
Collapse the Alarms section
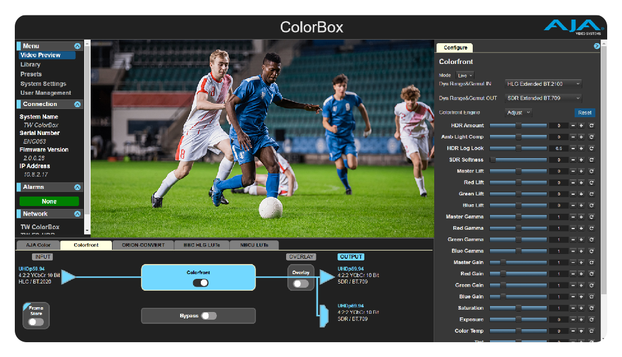[x=78, y=187]
